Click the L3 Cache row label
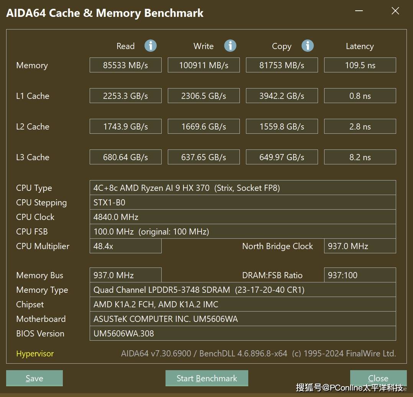 click(33, 157)
